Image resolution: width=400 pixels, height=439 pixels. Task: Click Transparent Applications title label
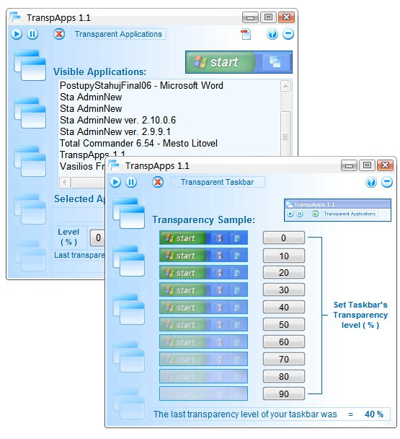pyautogui.click(x=118, y=34)
